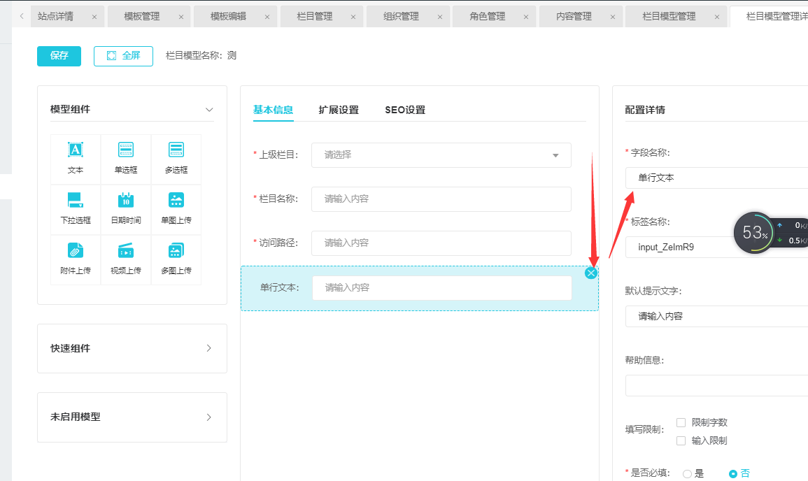Pick the 下拉选框 dropdown component icon
The image size is (808, 481).
[76, 201]
